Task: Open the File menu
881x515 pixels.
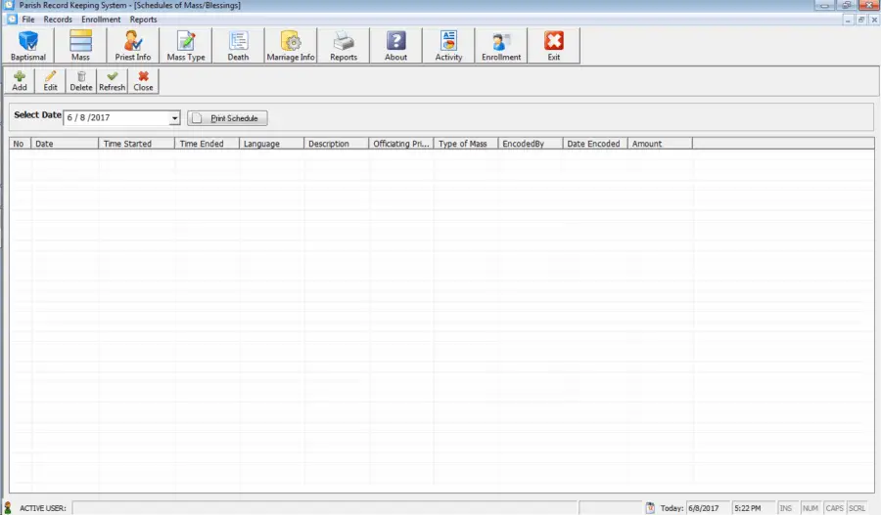Action: click(28, 20)
